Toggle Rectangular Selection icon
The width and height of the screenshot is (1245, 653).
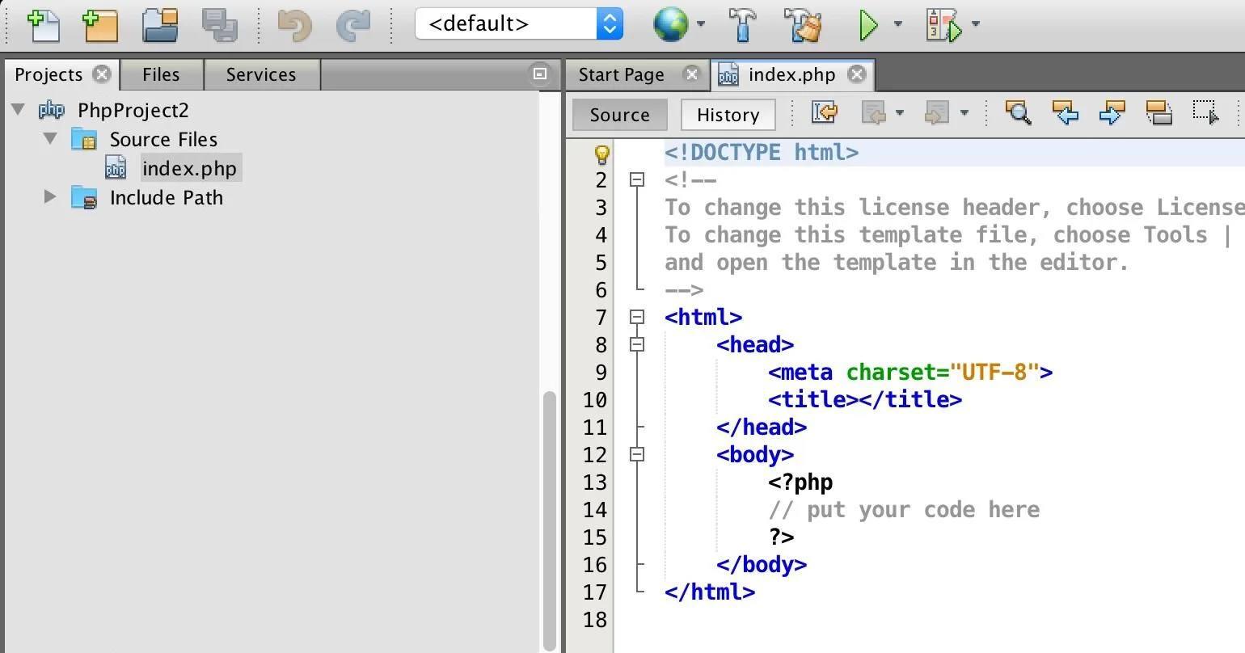[1205, 113]
